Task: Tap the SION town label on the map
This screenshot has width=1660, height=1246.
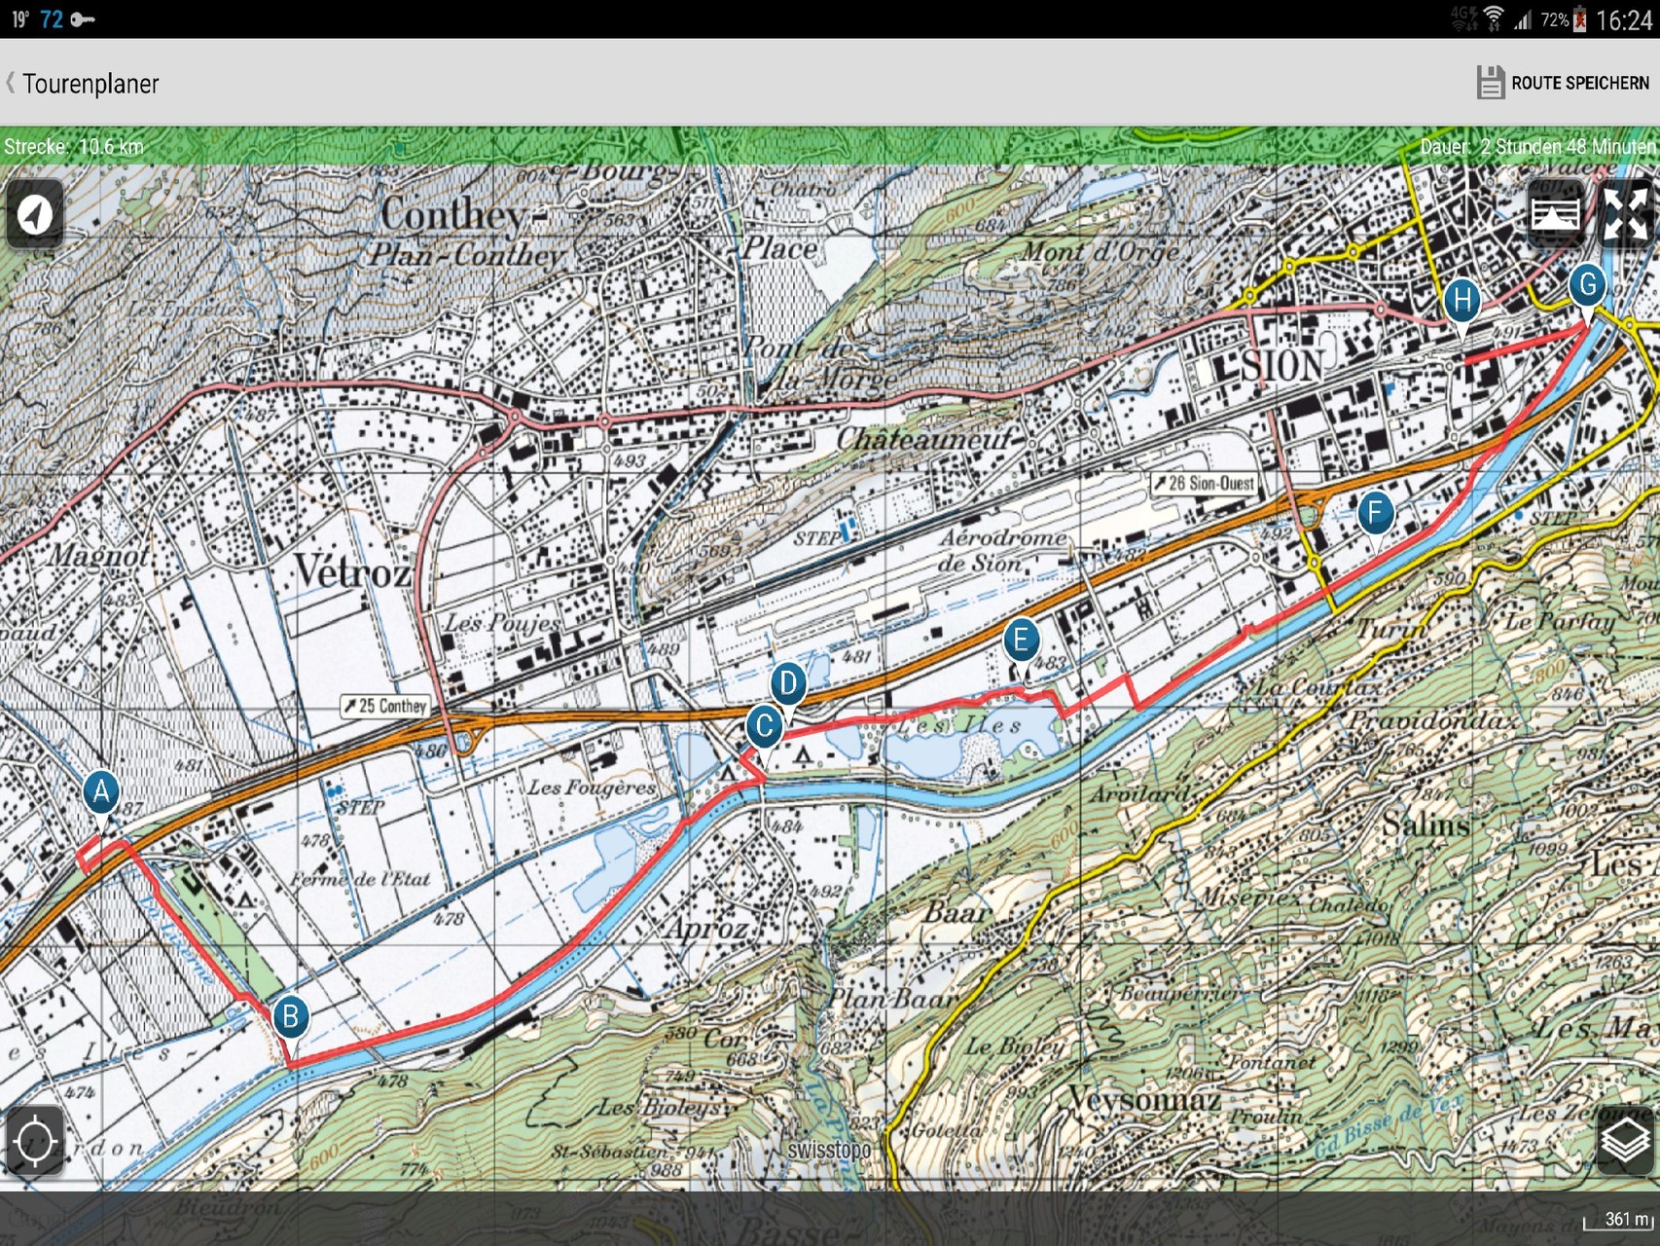Action: click(1281, 367)
